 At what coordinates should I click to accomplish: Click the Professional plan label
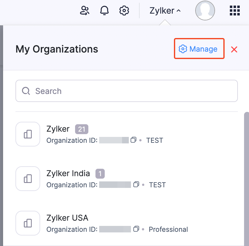click(168, 229)
